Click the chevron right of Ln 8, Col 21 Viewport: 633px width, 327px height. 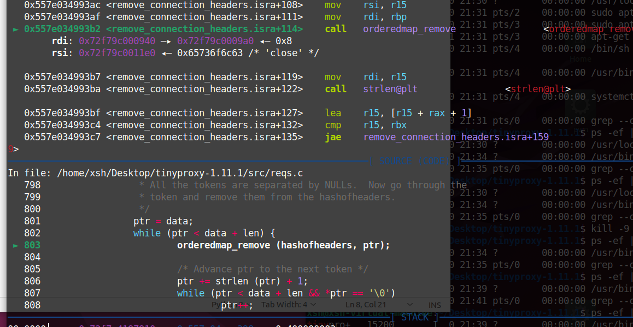(409, 305)
